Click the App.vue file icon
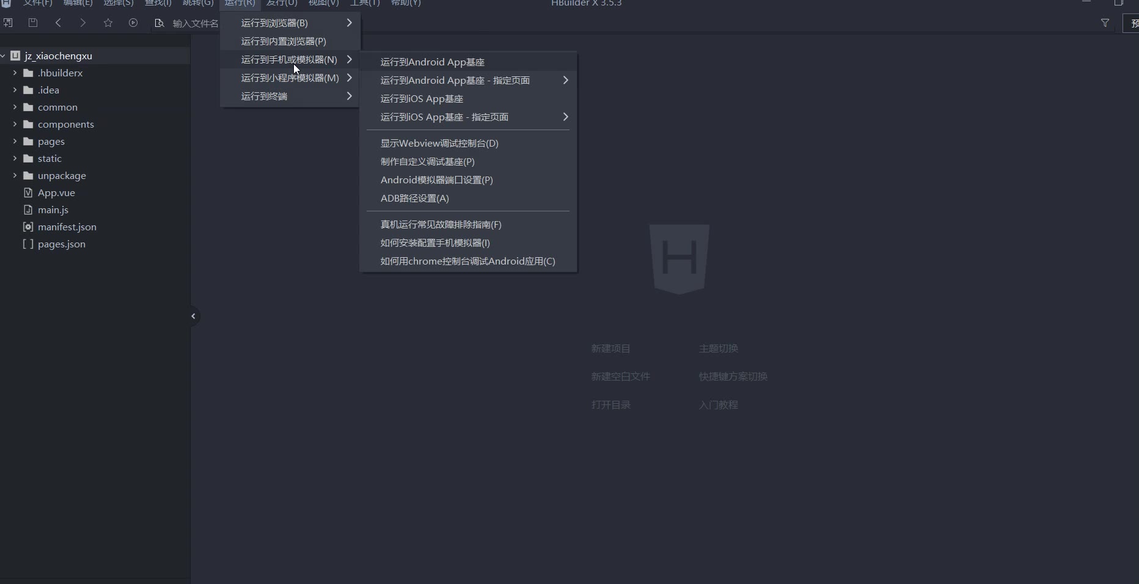 point(28,192)
